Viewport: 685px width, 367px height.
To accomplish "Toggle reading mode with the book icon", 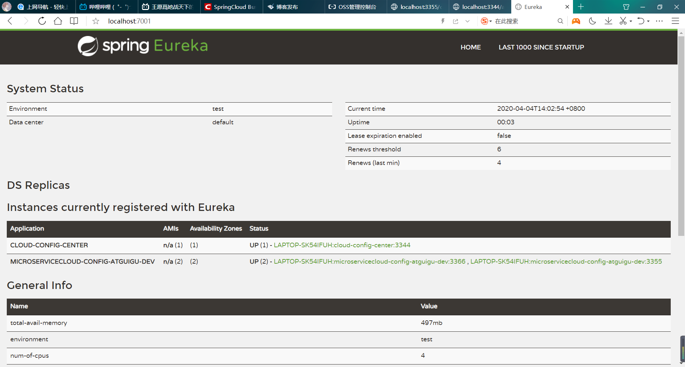I will tap(74, 21).
